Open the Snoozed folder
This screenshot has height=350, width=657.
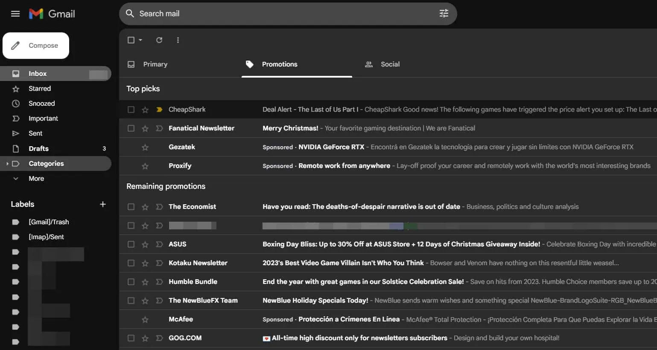tap(55, 104)
